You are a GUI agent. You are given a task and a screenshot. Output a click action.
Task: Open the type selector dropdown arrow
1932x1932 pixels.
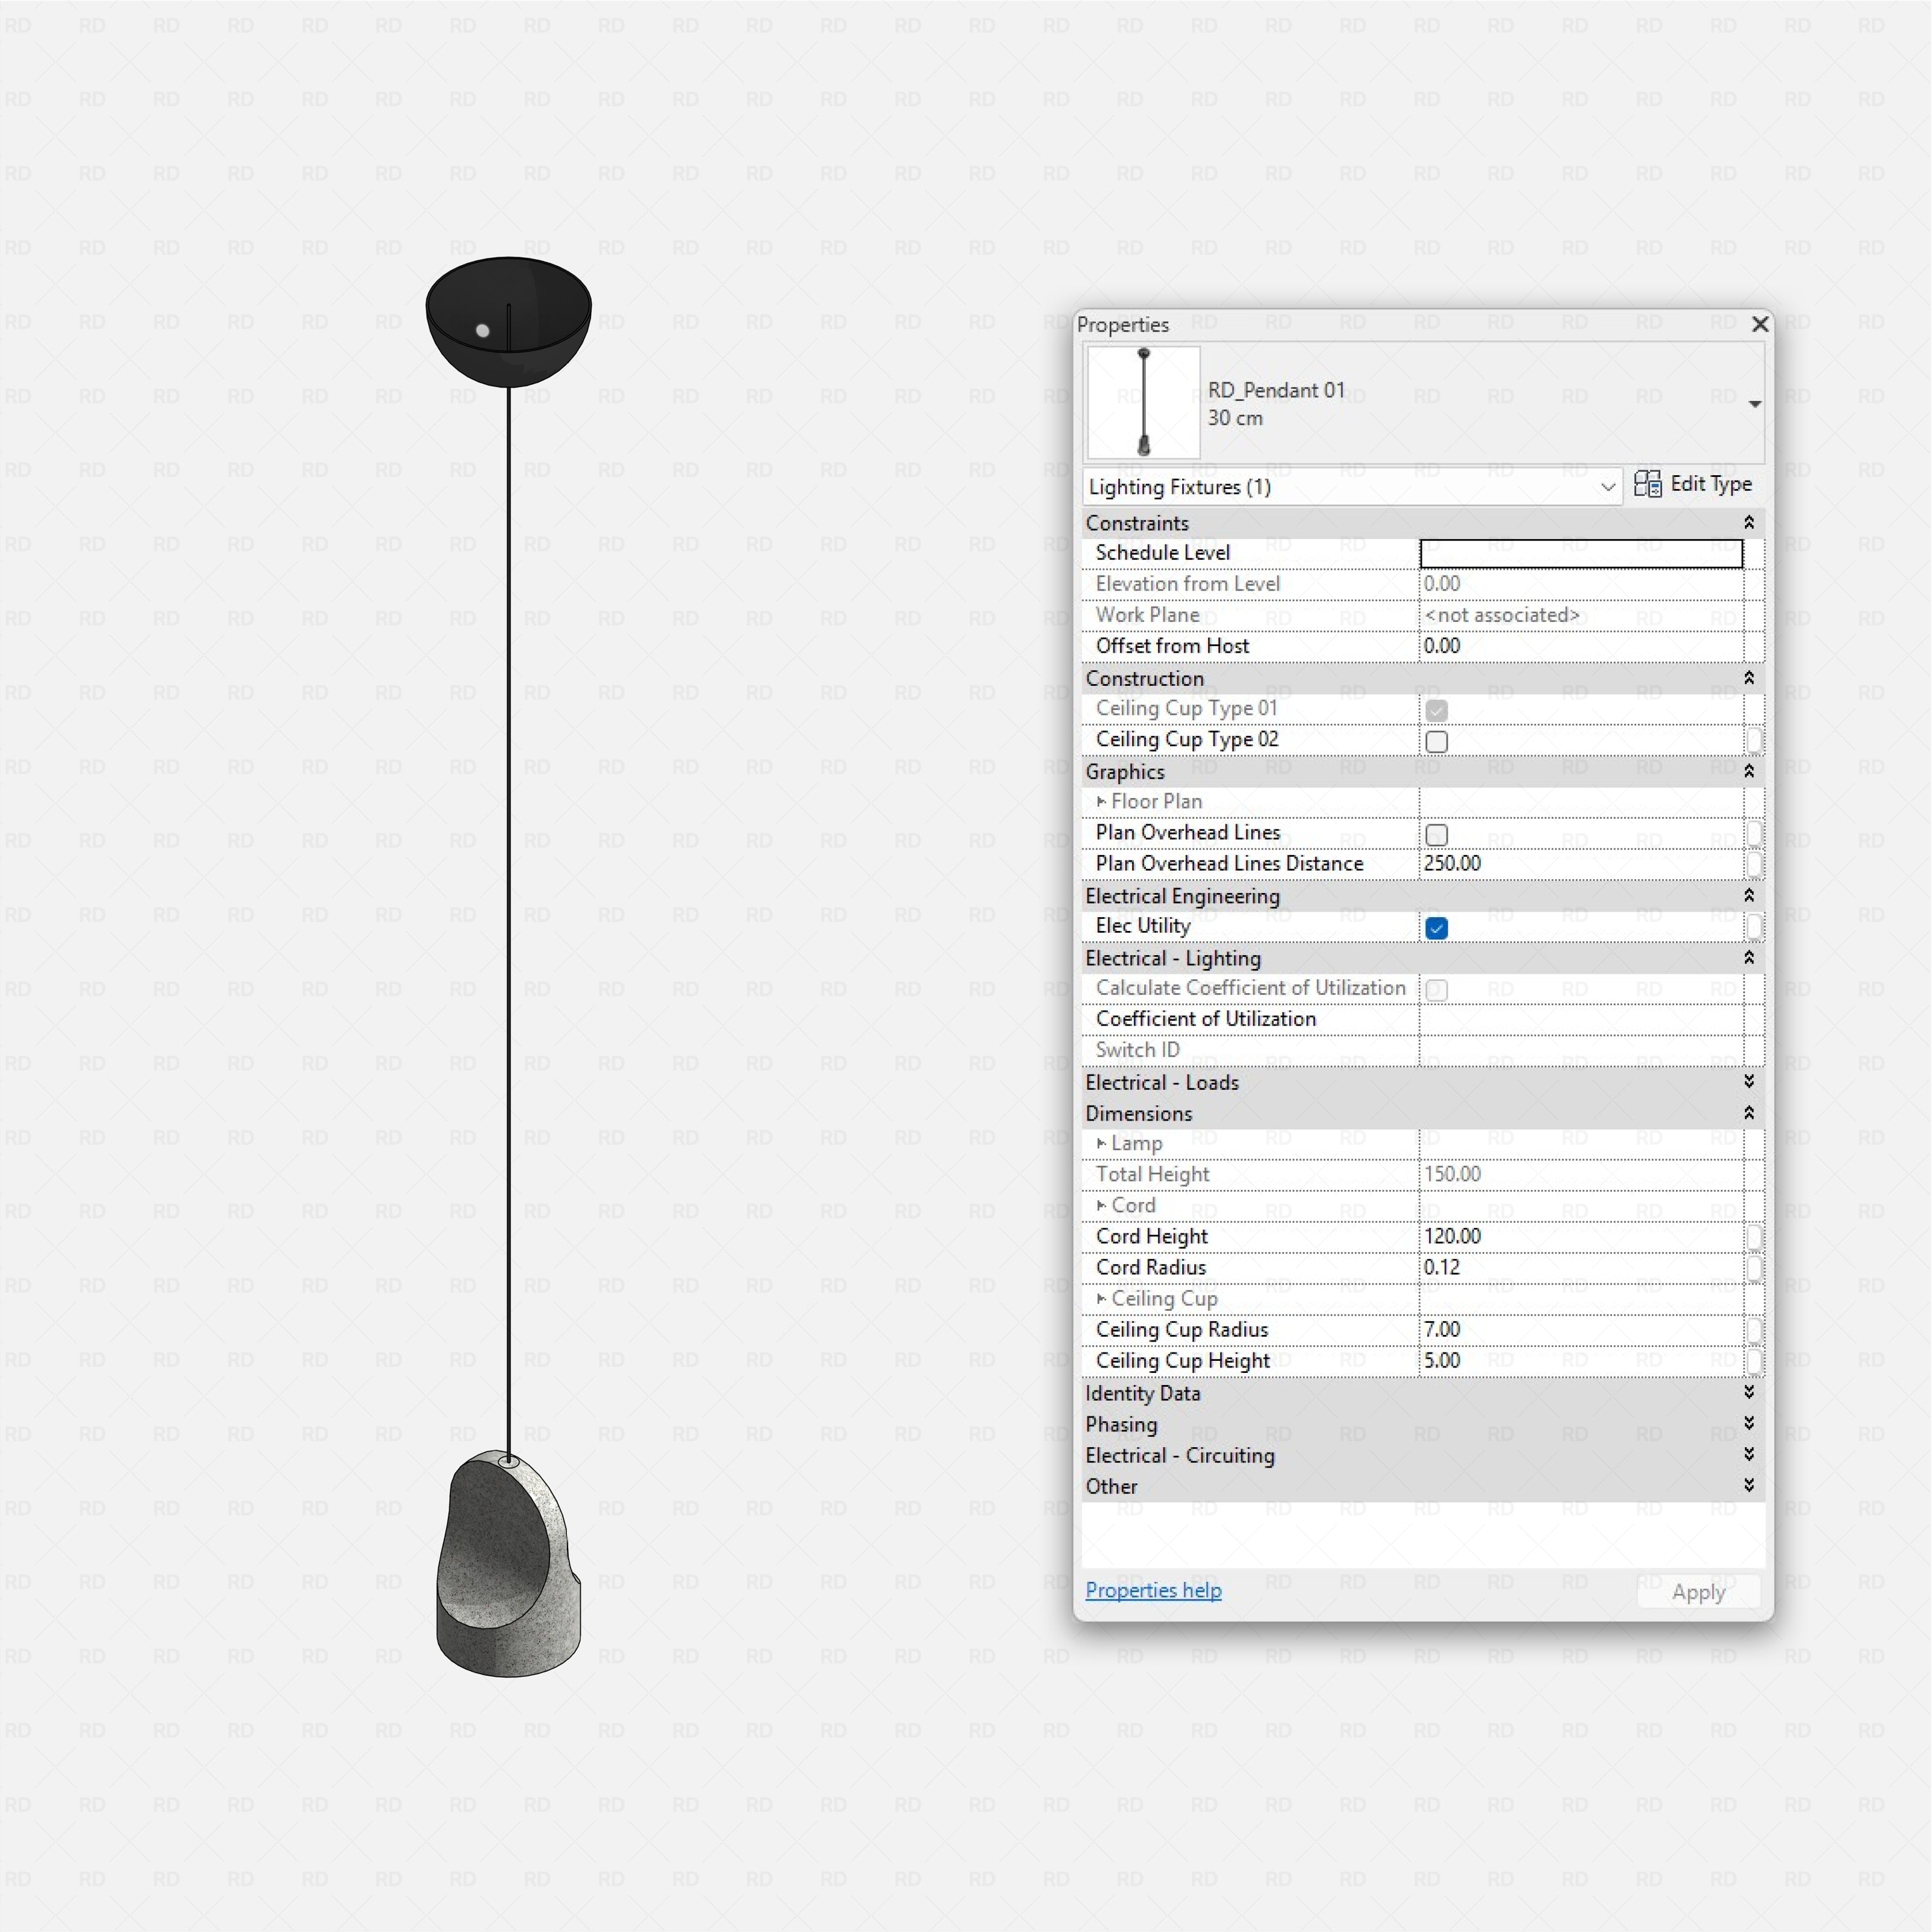point(1754,404)
